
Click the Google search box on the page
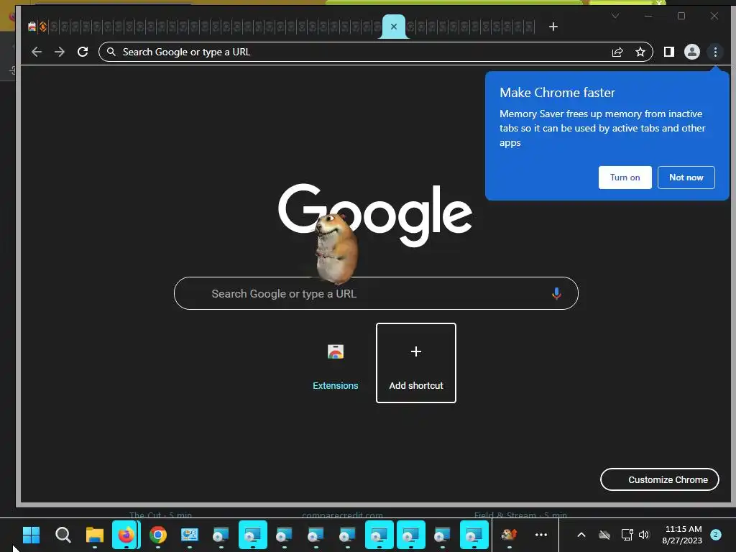pos(375,293)
